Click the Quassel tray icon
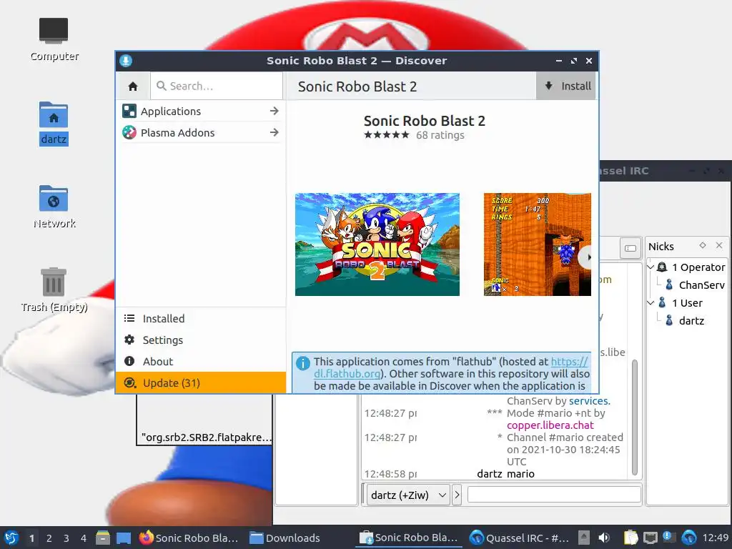Screen dimensions: 732x549 point(688,538)
